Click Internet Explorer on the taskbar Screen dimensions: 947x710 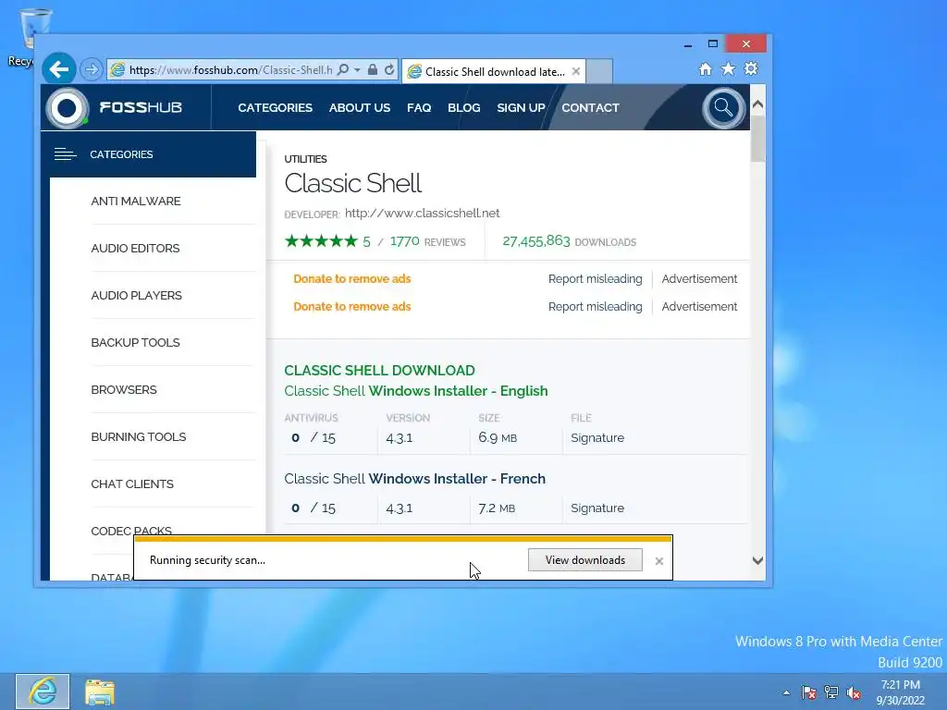[x=43, y=692]
